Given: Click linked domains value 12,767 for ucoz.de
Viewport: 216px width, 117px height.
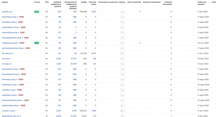Looking at the screenshot, I should tap(74, 59).
